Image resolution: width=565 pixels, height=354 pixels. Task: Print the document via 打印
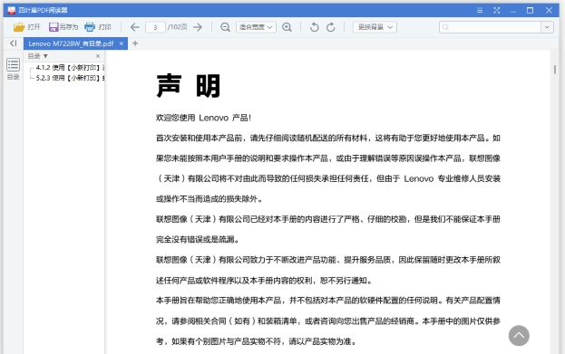98,27
